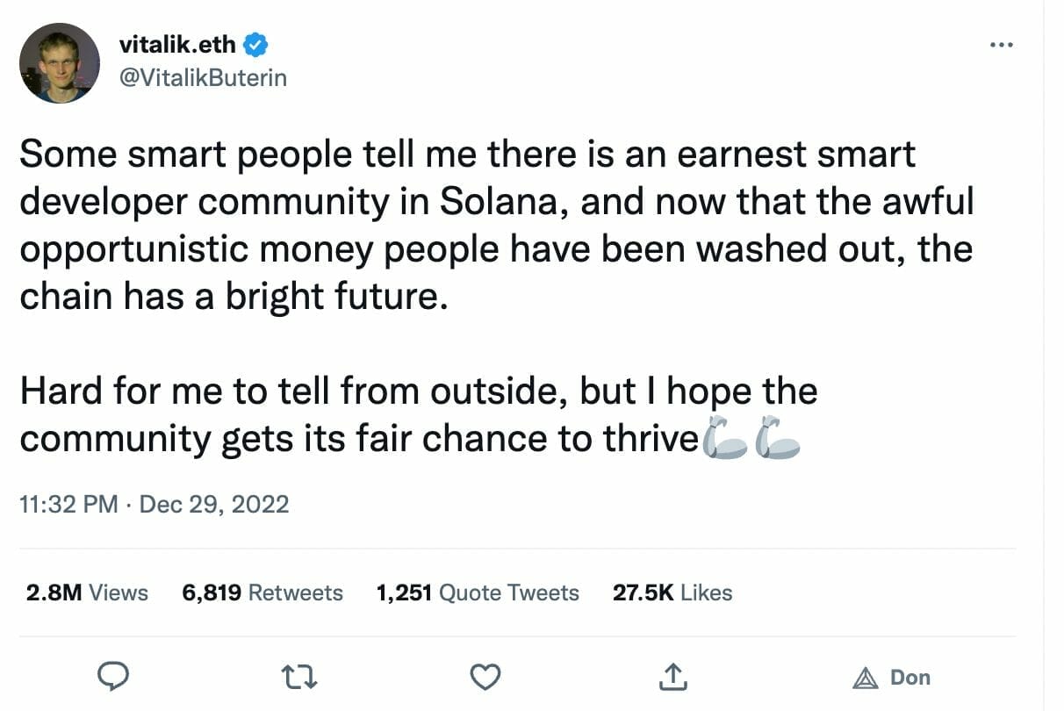This screenshot has height=711, width=1064.
Task: Open the three-dot more options menu
Action: tap(1002, 45)
